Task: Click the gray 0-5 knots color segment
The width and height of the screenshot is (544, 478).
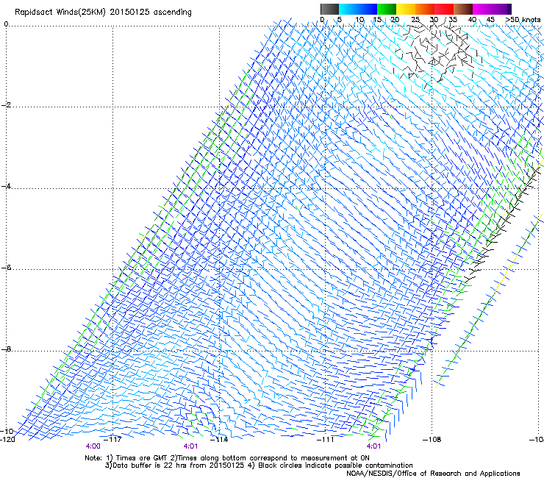Action: click(x=329, y=9)
